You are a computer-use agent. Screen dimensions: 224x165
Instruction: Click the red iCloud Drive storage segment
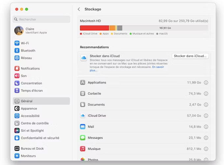(x=95, y=28)
